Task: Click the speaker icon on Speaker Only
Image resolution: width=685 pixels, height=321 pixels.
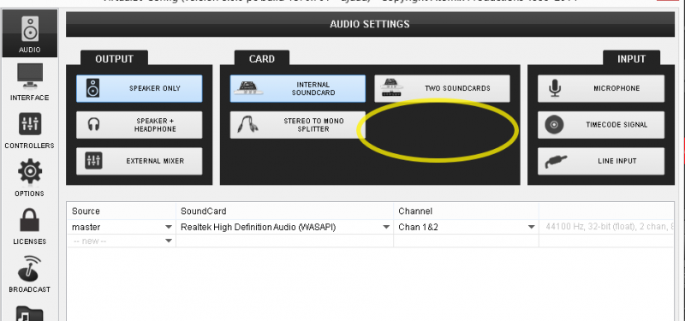Action: (x=92, y=88)
